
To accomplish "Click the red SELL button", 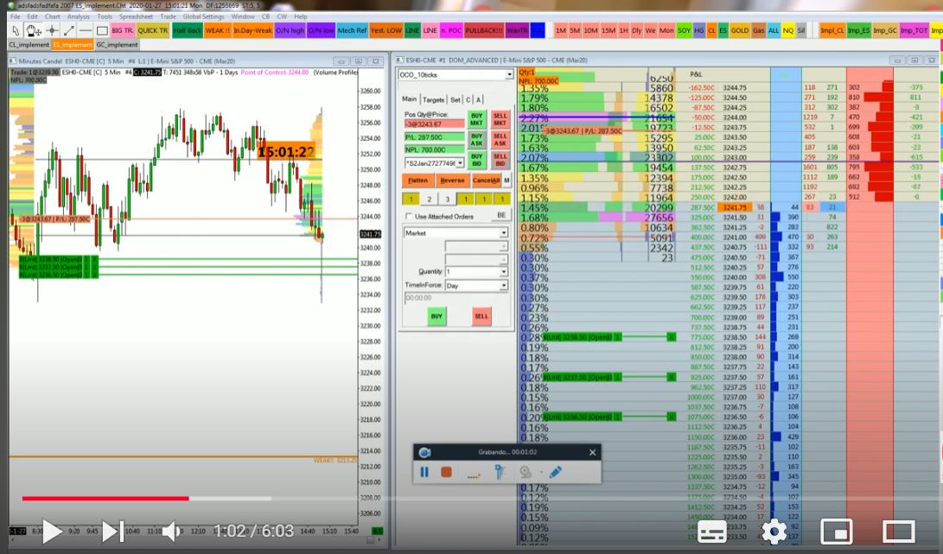I will click(481, 315).
